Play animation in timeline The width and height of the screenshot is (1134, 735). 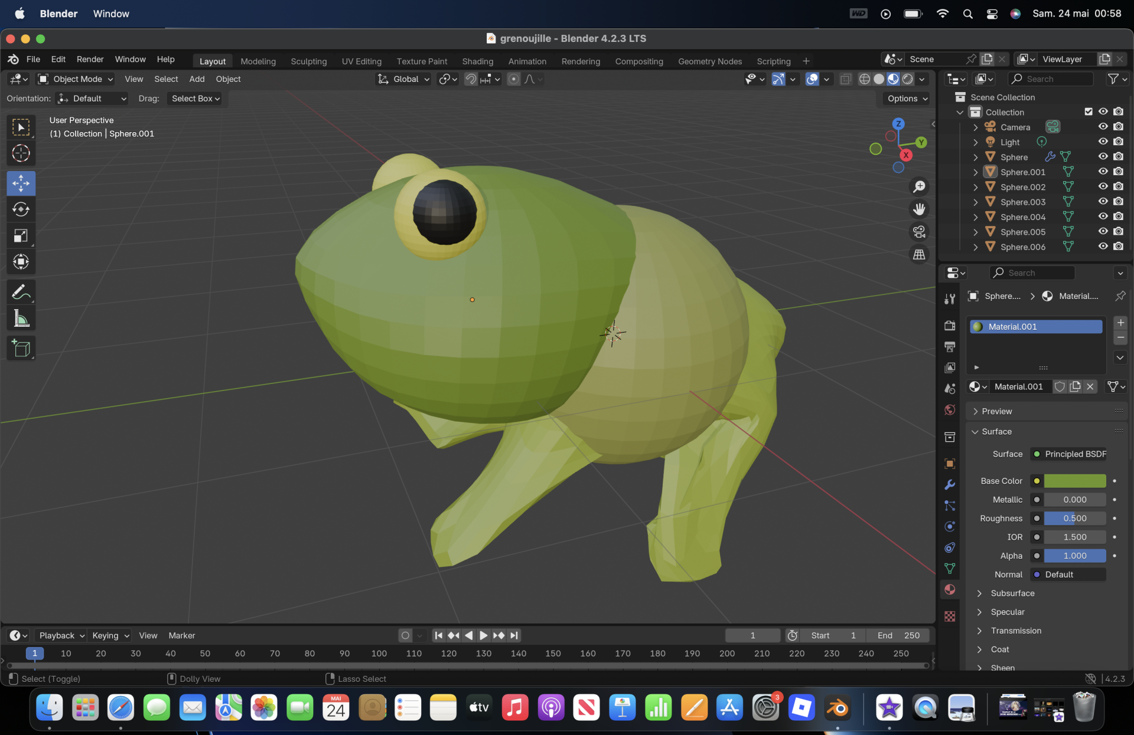[483, 635]
